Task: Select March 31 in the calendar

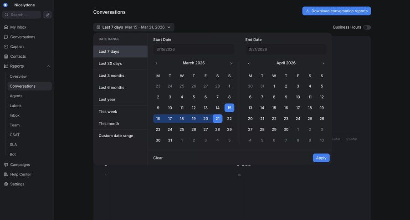Action: 170,140
